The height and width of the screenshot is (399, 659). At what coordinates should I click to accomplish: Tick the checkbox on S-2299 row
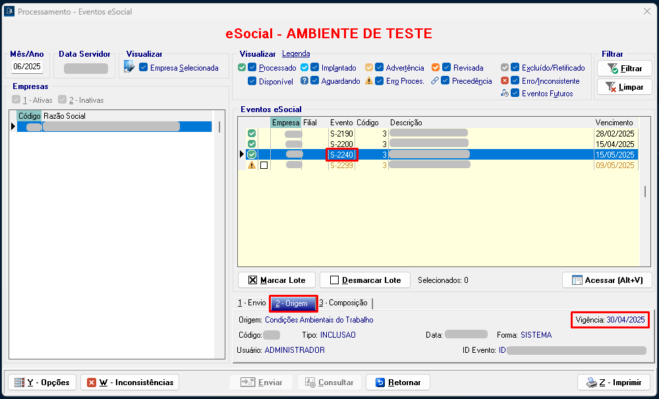pyautogui.click(x=264, y=166)
